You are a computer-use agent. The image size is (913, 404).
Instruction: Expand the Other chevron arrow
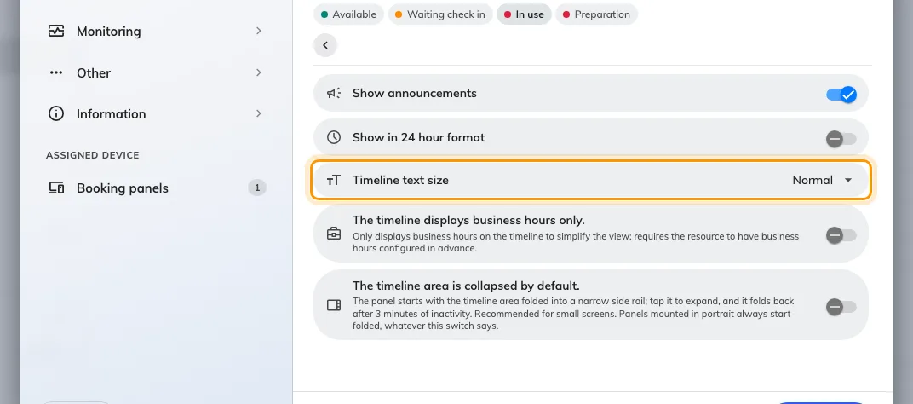259,72
